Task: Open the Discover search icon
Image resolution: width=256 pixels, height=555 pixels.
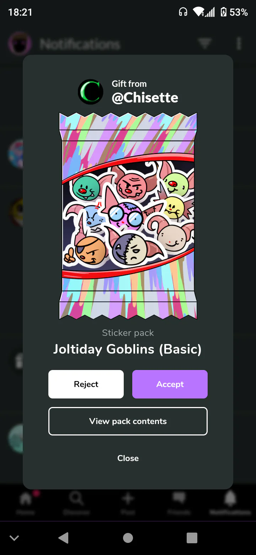Action: 76,498
